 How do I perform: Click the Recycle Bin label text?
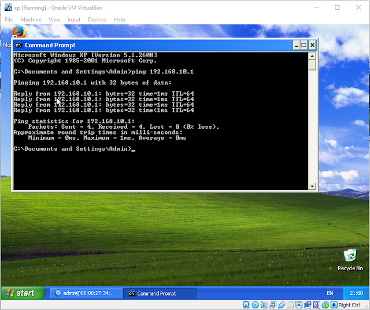coord(350,268)
